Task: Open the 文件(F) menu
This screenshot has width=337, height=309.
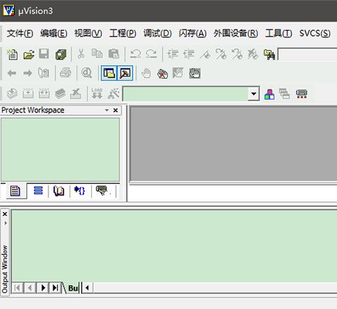Action: [x=20, y=34]
